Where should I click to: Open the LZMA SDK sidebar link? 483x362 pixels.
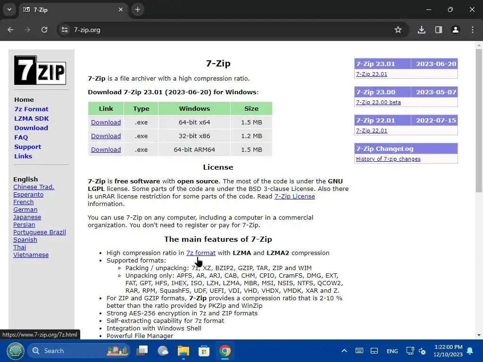[x=32, y=118]
